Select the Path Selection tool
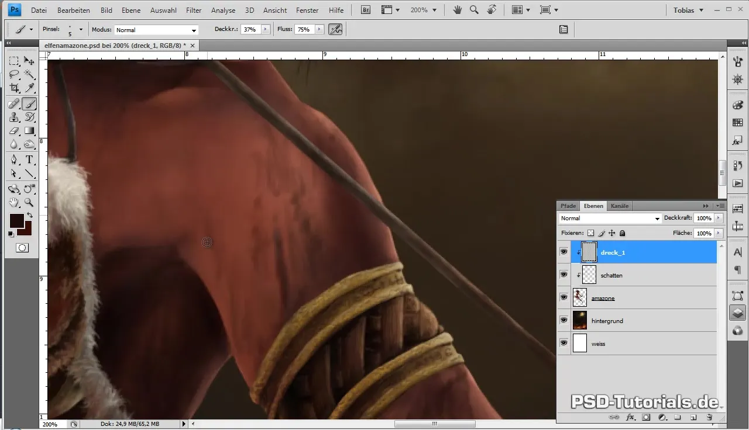This screenshot has width=749, height=430. click(14, 174)
